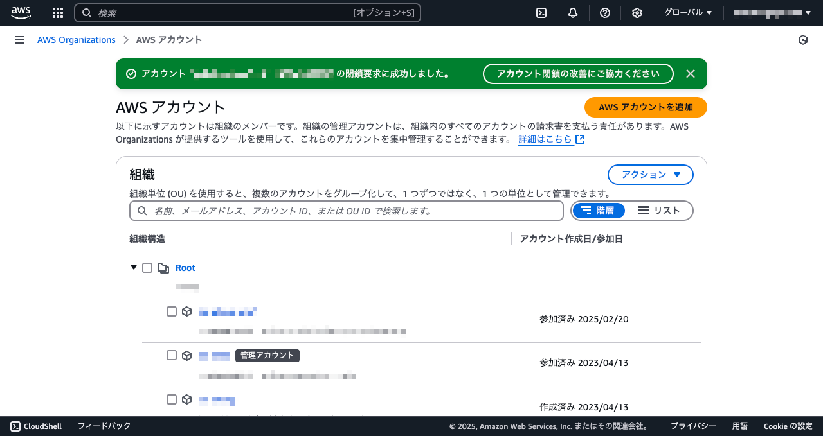Image resolution: width=823 pixels, height=436 pixels.
Task: Check the 管理アカウント row checkbox
Action: point(172,355)
